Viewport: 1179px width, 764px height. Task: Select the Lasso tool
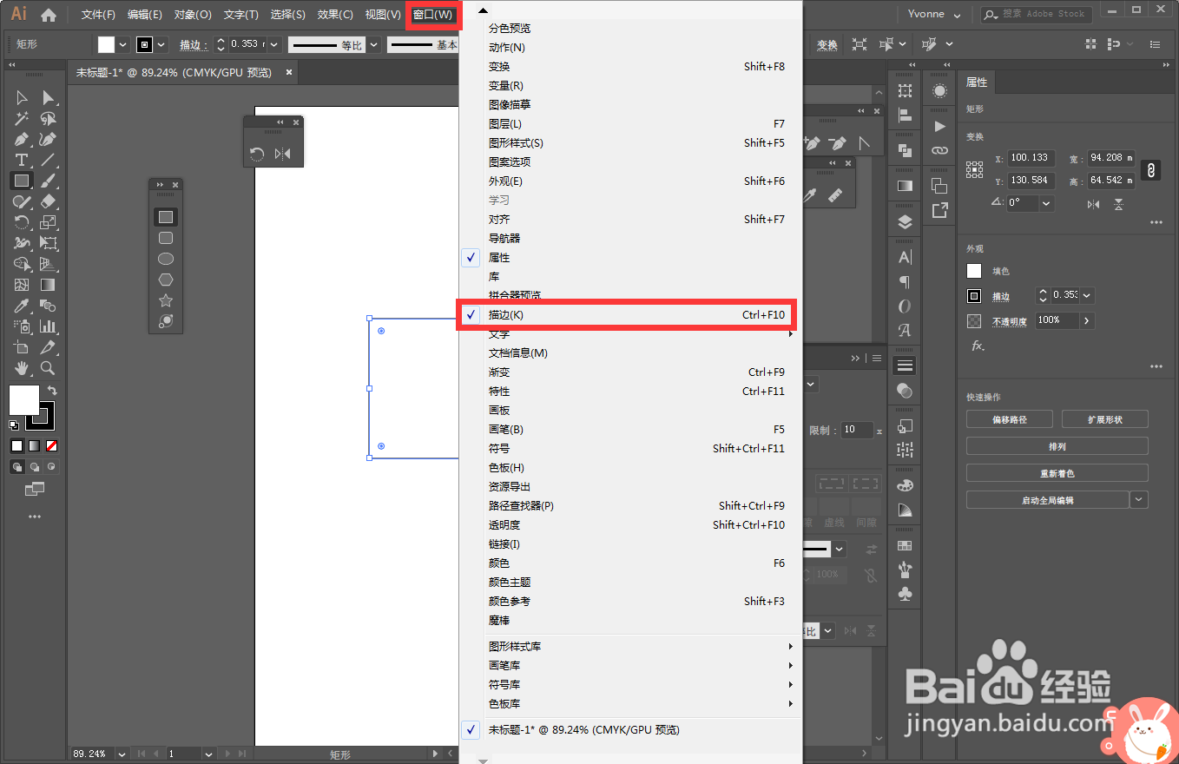click(49, 118)
